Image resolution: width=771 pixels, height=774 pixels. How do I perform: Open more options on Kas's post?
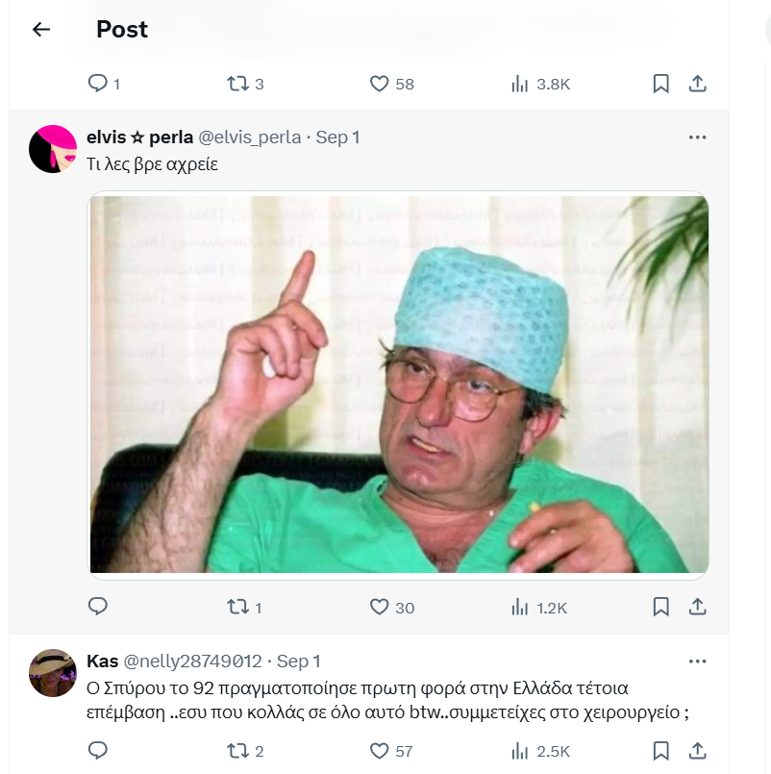[x=698, y=662]
